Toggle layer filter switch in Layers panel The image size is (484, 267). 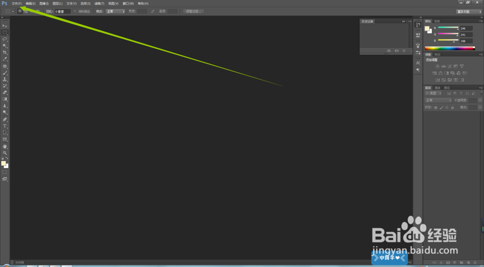482,93
